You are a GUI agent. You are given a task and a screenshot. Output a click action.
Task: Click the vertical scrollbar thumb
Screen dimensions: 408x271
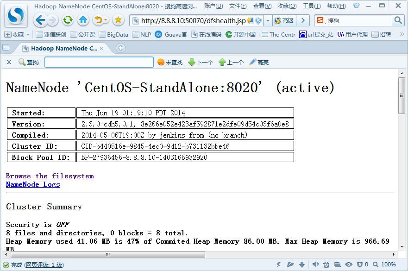coord(402,95)
